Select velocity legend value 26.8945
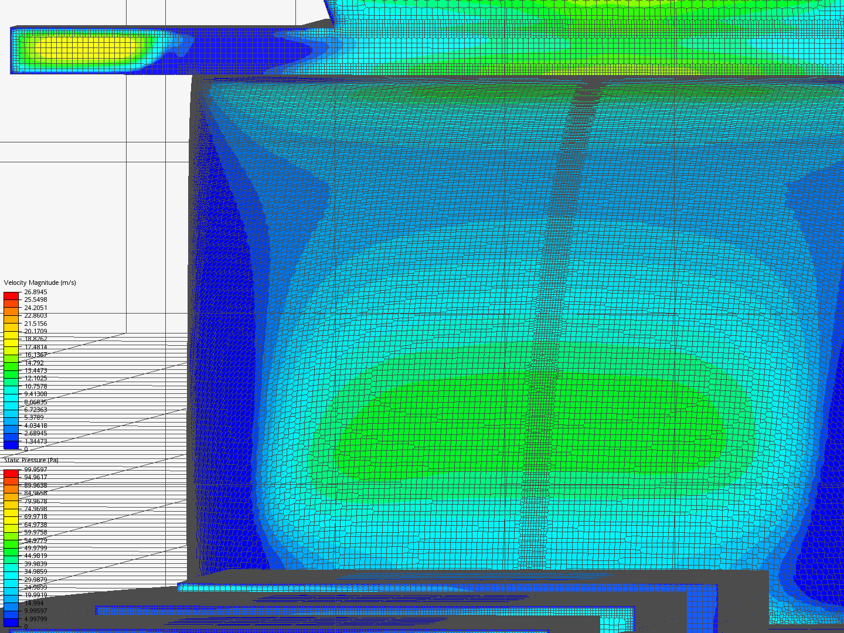Viewport: 844px width, 633px height. (36, 292)
